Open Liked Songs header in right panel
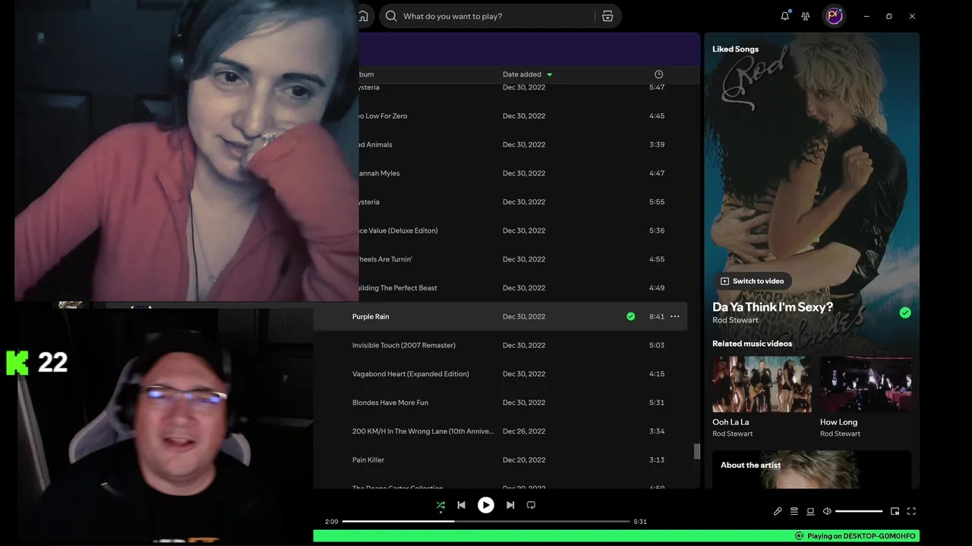 point(735,49)
